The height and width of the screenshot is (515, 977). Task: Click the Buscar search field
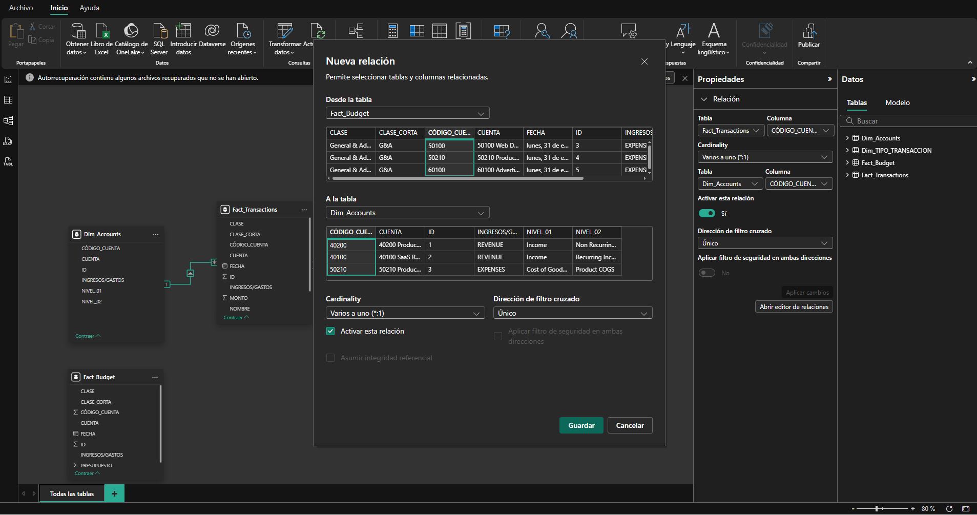[909, 121]
